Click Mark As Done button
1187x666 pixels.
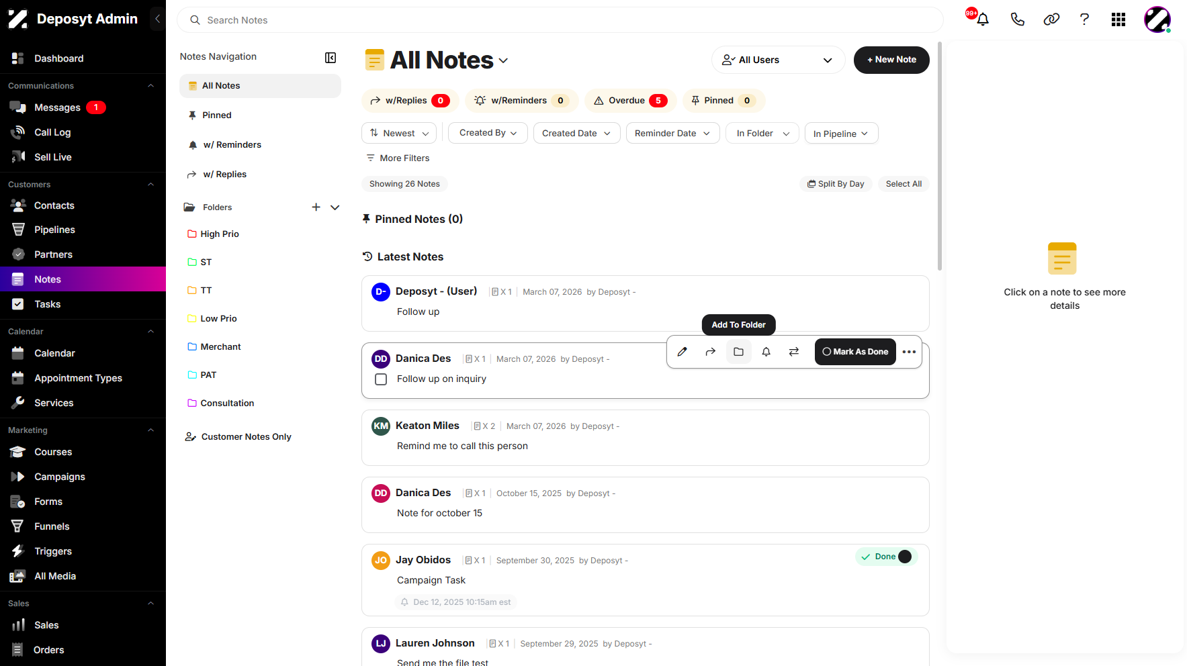coord(855,352)
